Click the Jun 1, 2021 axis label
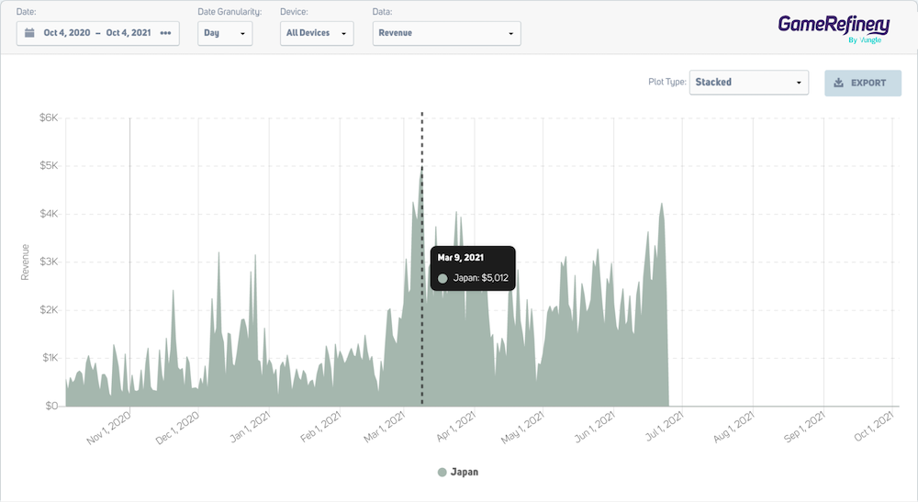Screen dimensions: 918x502 point(594,426)
